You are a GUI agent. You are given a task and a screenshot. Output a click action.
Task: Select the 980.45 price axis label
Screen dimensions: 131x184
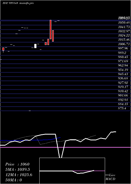123,57
